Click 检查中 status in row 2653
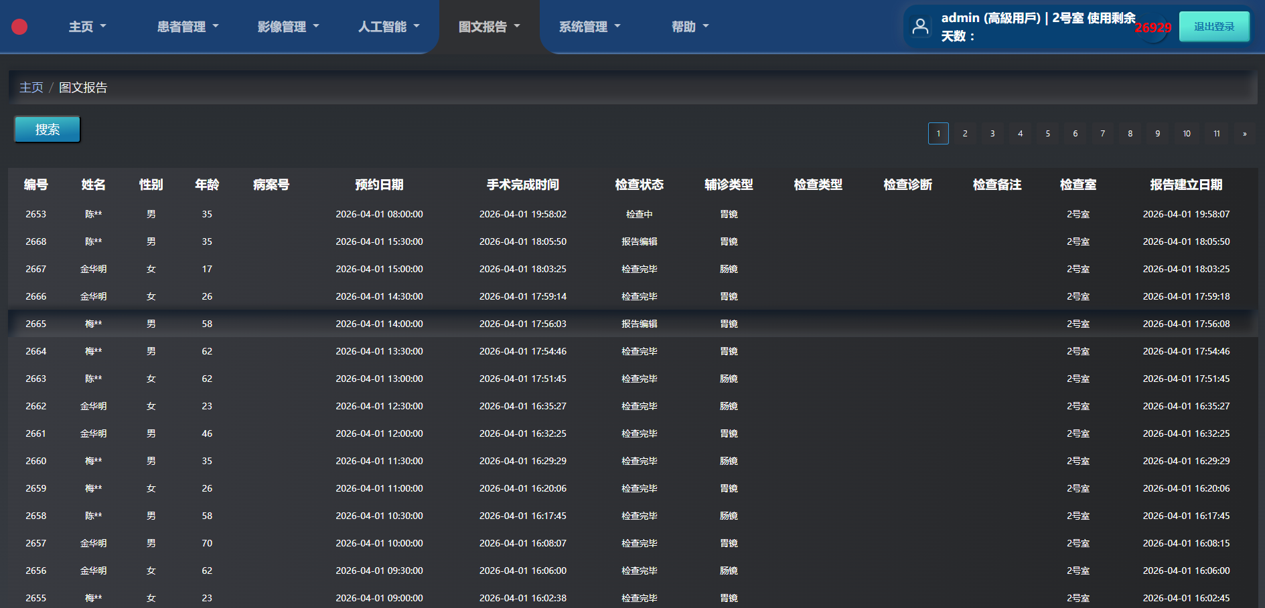 pyautogui.click(x=640, y=214)
